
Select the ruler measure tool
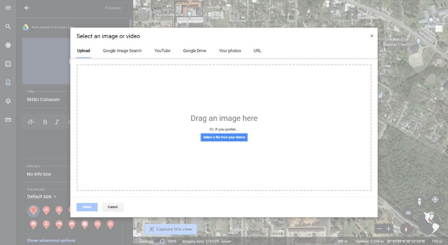click(x=8, y=120)
